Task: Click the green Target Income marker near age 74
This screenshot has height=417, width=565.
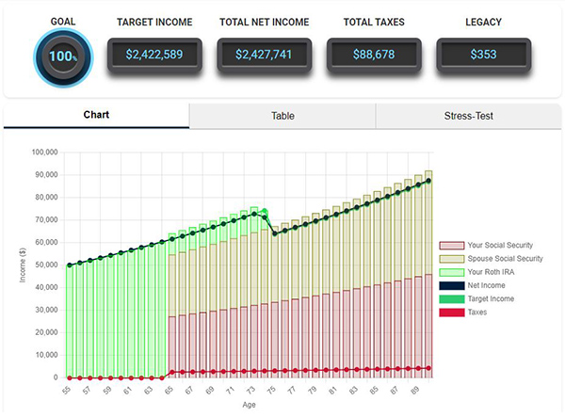Action: click(265, 212)
